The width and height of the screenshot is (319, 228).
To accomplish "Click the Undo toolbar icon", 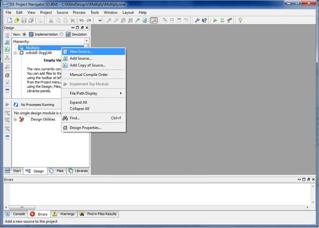I will [82, 20].
